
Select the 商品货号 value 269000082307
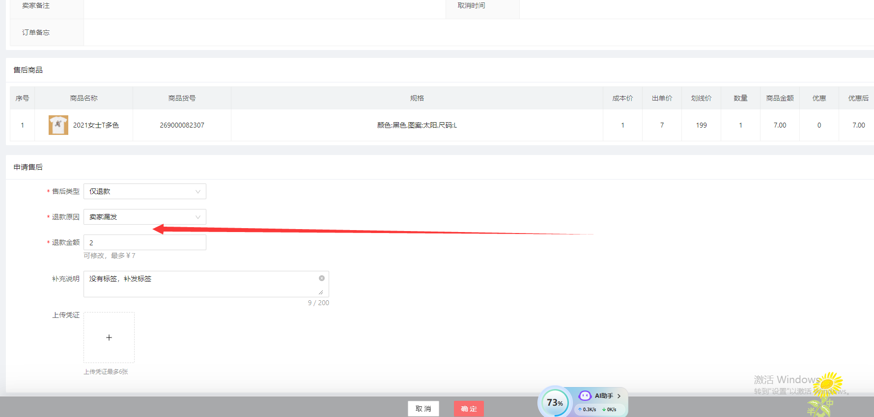182,125
